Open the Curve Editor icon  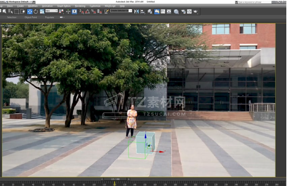(x=163, y=12)
